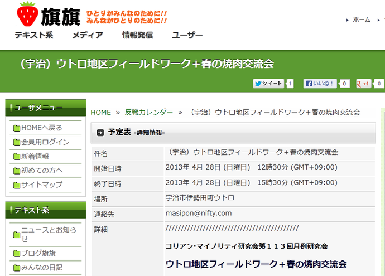Click folder icon beside HOMEへ戻る
Viewport: 385px width, 276px height.
[x=17, y=128]
